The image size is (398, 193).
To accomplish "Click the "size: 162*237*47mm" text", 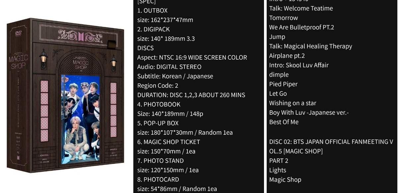I will pyautogui.click(x=165, y=20).
